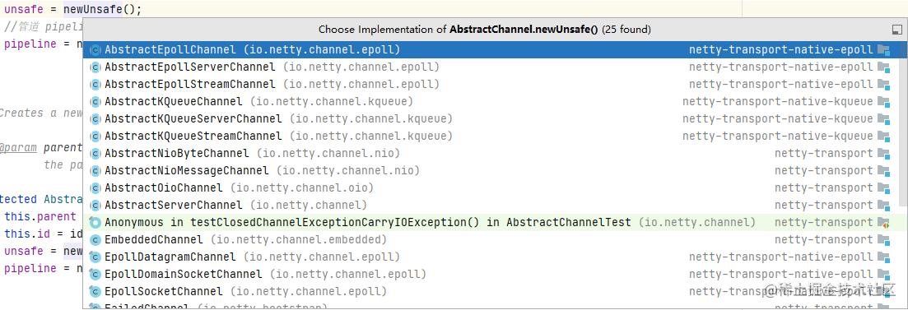This screenshot has width=908, height=310.
Task: Click @param tag in editor's Javadoc comment
Action: (19, 147)
